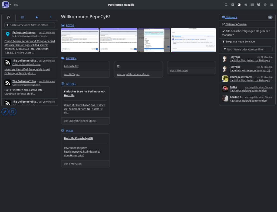
Task: Open the public stream globe icon
Action: point(265,5)
